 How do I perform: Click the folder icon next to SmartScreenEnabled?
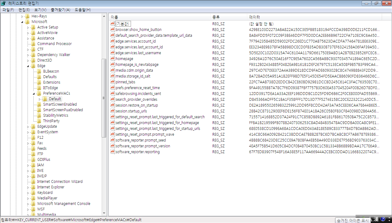tap(39, 104)
